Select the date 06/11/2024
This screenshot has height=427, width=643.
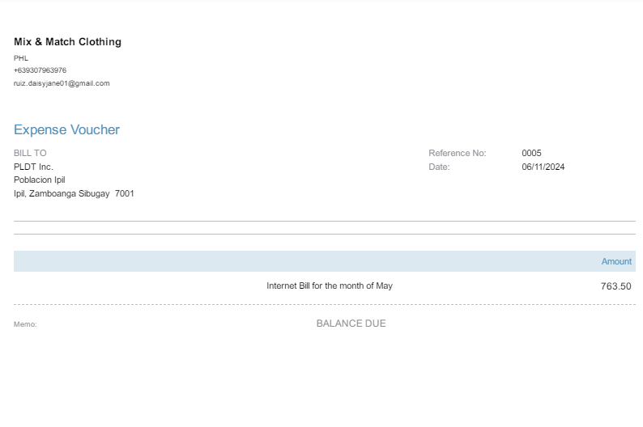pos(543,167)
